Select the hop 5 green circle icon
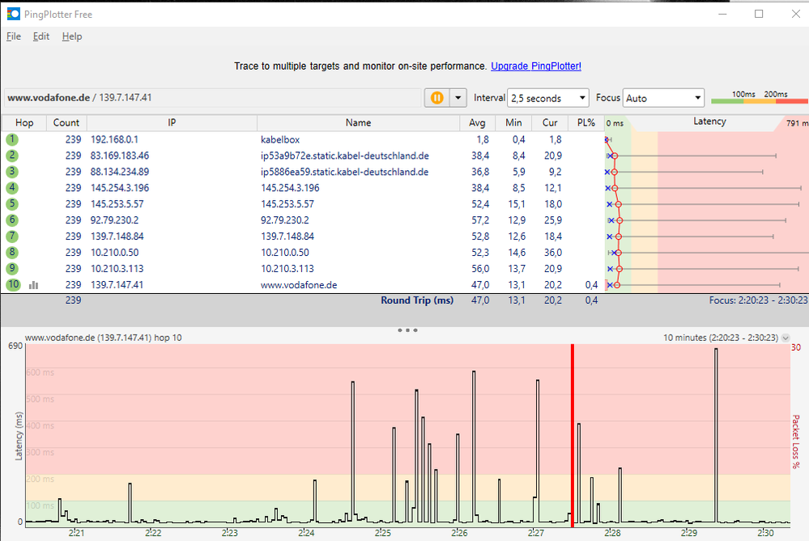809x541 pixels. click(12, 204)
